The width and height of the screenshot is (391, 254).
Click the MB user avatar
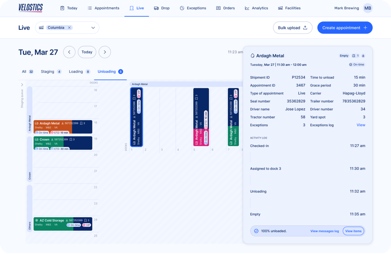tap(368, 8)
